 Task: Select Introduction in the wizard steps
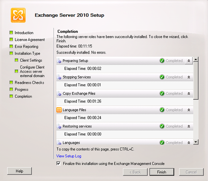pyautogui.click(x=24, y=33)
